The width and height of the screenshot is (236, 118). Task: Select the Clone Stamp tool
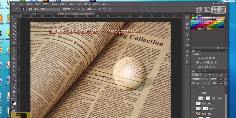click(x=14, y=51)
